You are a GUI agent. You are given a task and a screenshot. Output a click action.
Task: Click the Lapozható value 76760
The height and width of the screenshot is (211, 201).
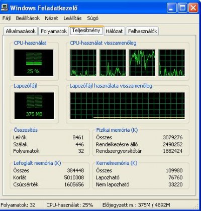[175, 177]
